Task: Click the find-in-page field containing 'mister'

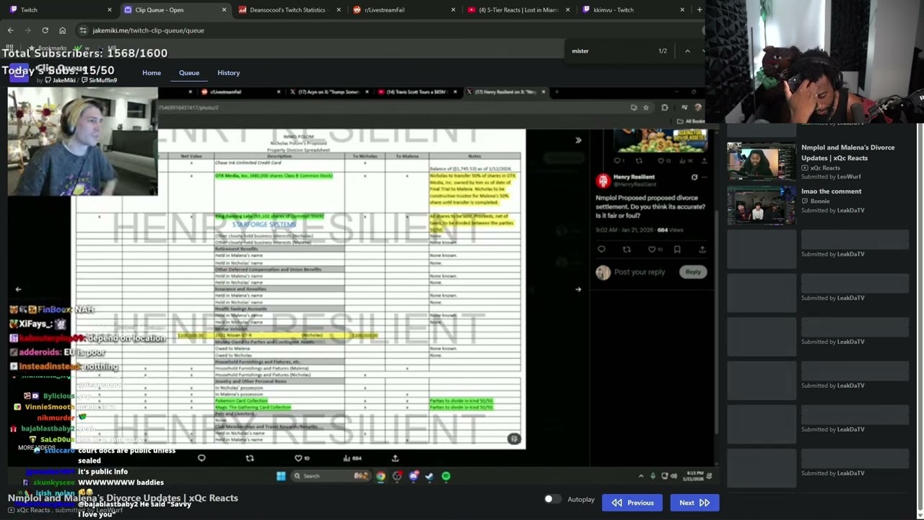Action: coord(610,51)
